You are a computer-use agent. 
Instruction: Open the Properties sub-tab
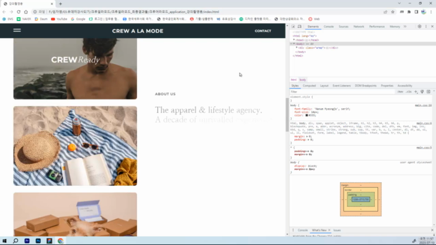click(x=387, y=86)
